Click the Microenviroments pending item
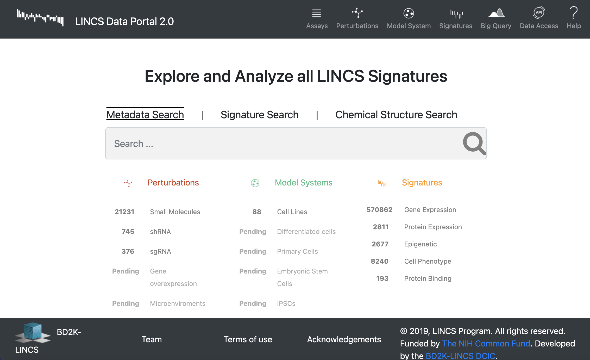 (178, 303)
